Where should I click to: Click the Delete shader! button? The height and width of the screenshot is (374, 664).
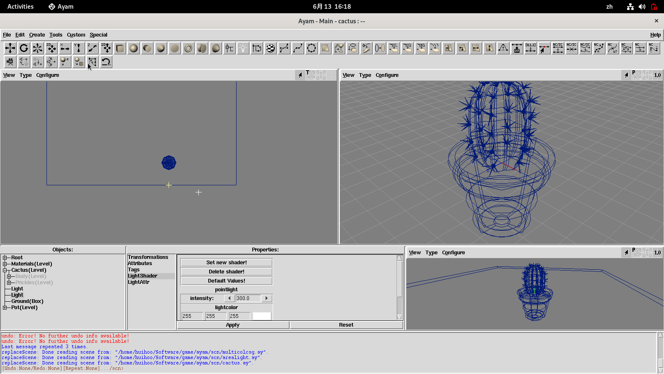coord(227,272)
